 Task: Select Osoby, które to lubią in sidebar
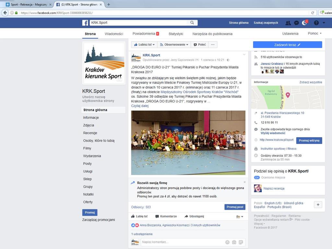pyautogui.click(x=99, y=141)
